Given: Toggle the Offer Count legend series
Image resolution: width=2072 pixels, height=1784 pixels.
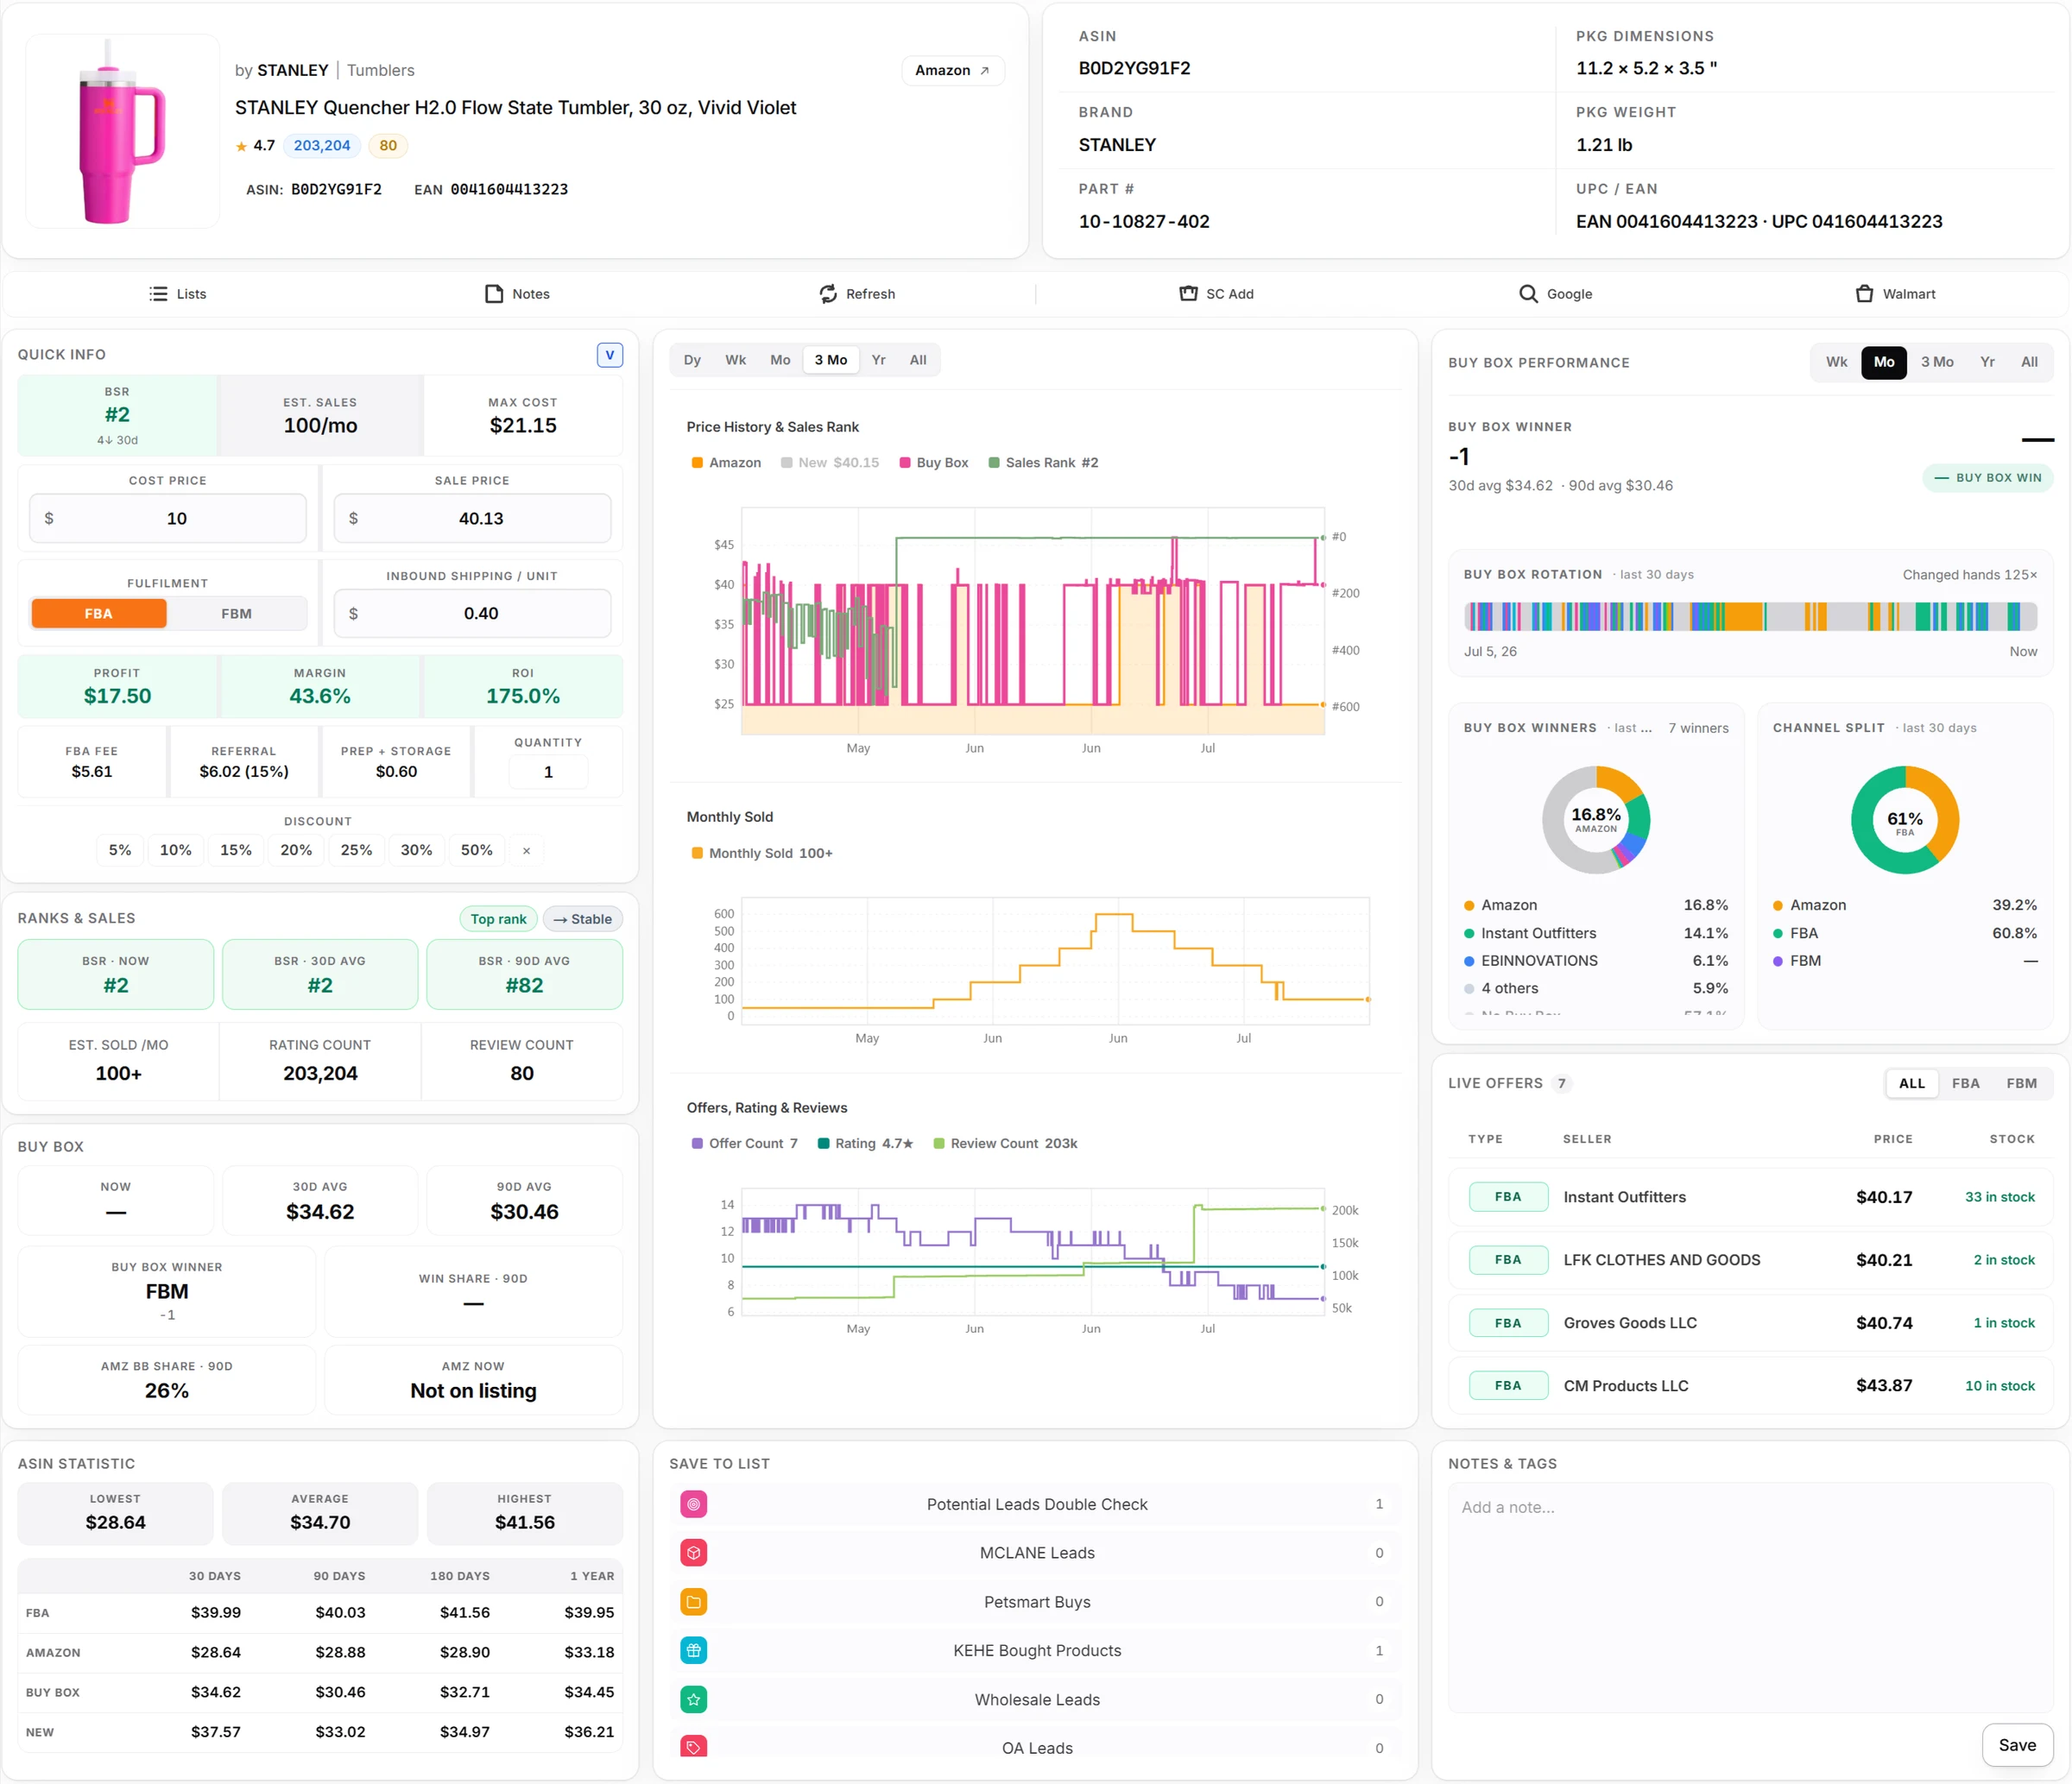Looking at the screenshot, I should click(745, 1144).
